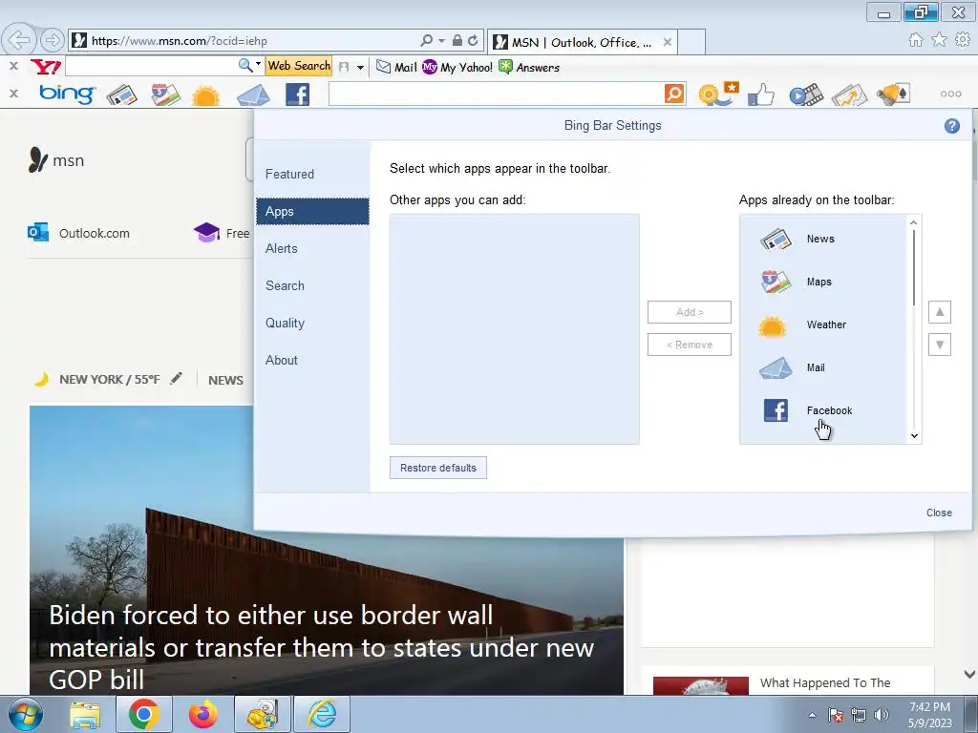978x733 pixels.
Task: Close the Yahoo toolbar with its X
Action: click(x=13, y=66)
